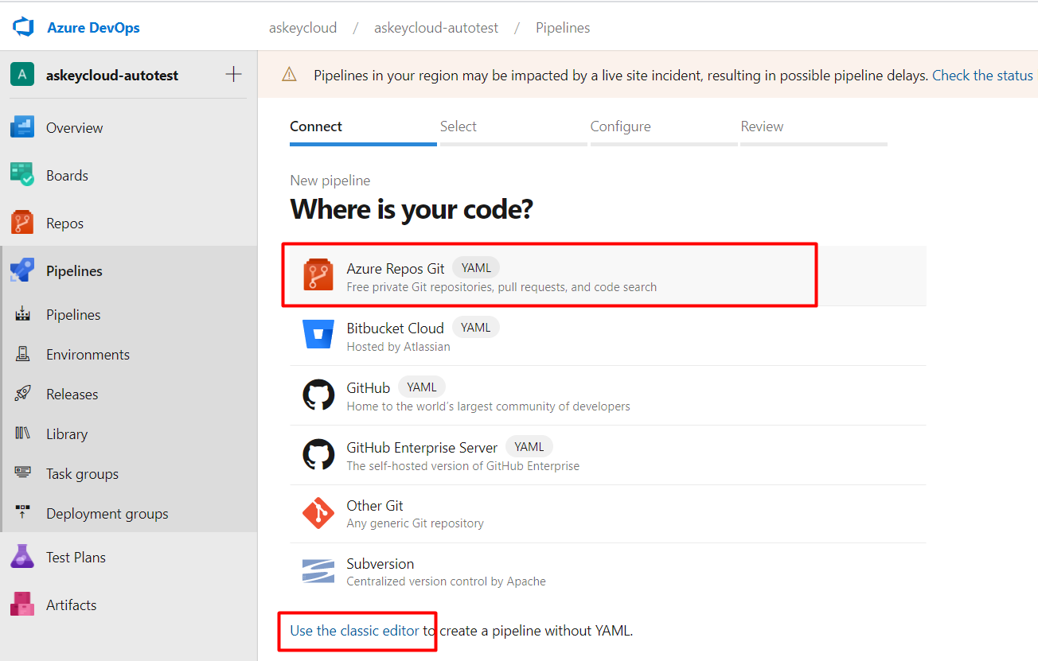Open Task groups in the sidebar

click(129, 473)
